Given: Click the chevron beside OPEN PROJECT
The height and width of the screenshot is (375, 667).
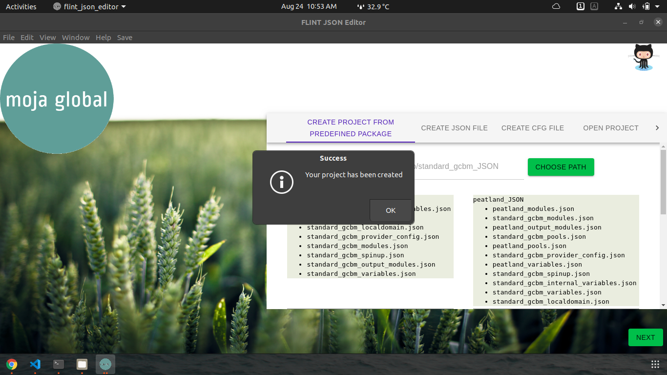Looking at the screenshot, I should pos(657,127).
